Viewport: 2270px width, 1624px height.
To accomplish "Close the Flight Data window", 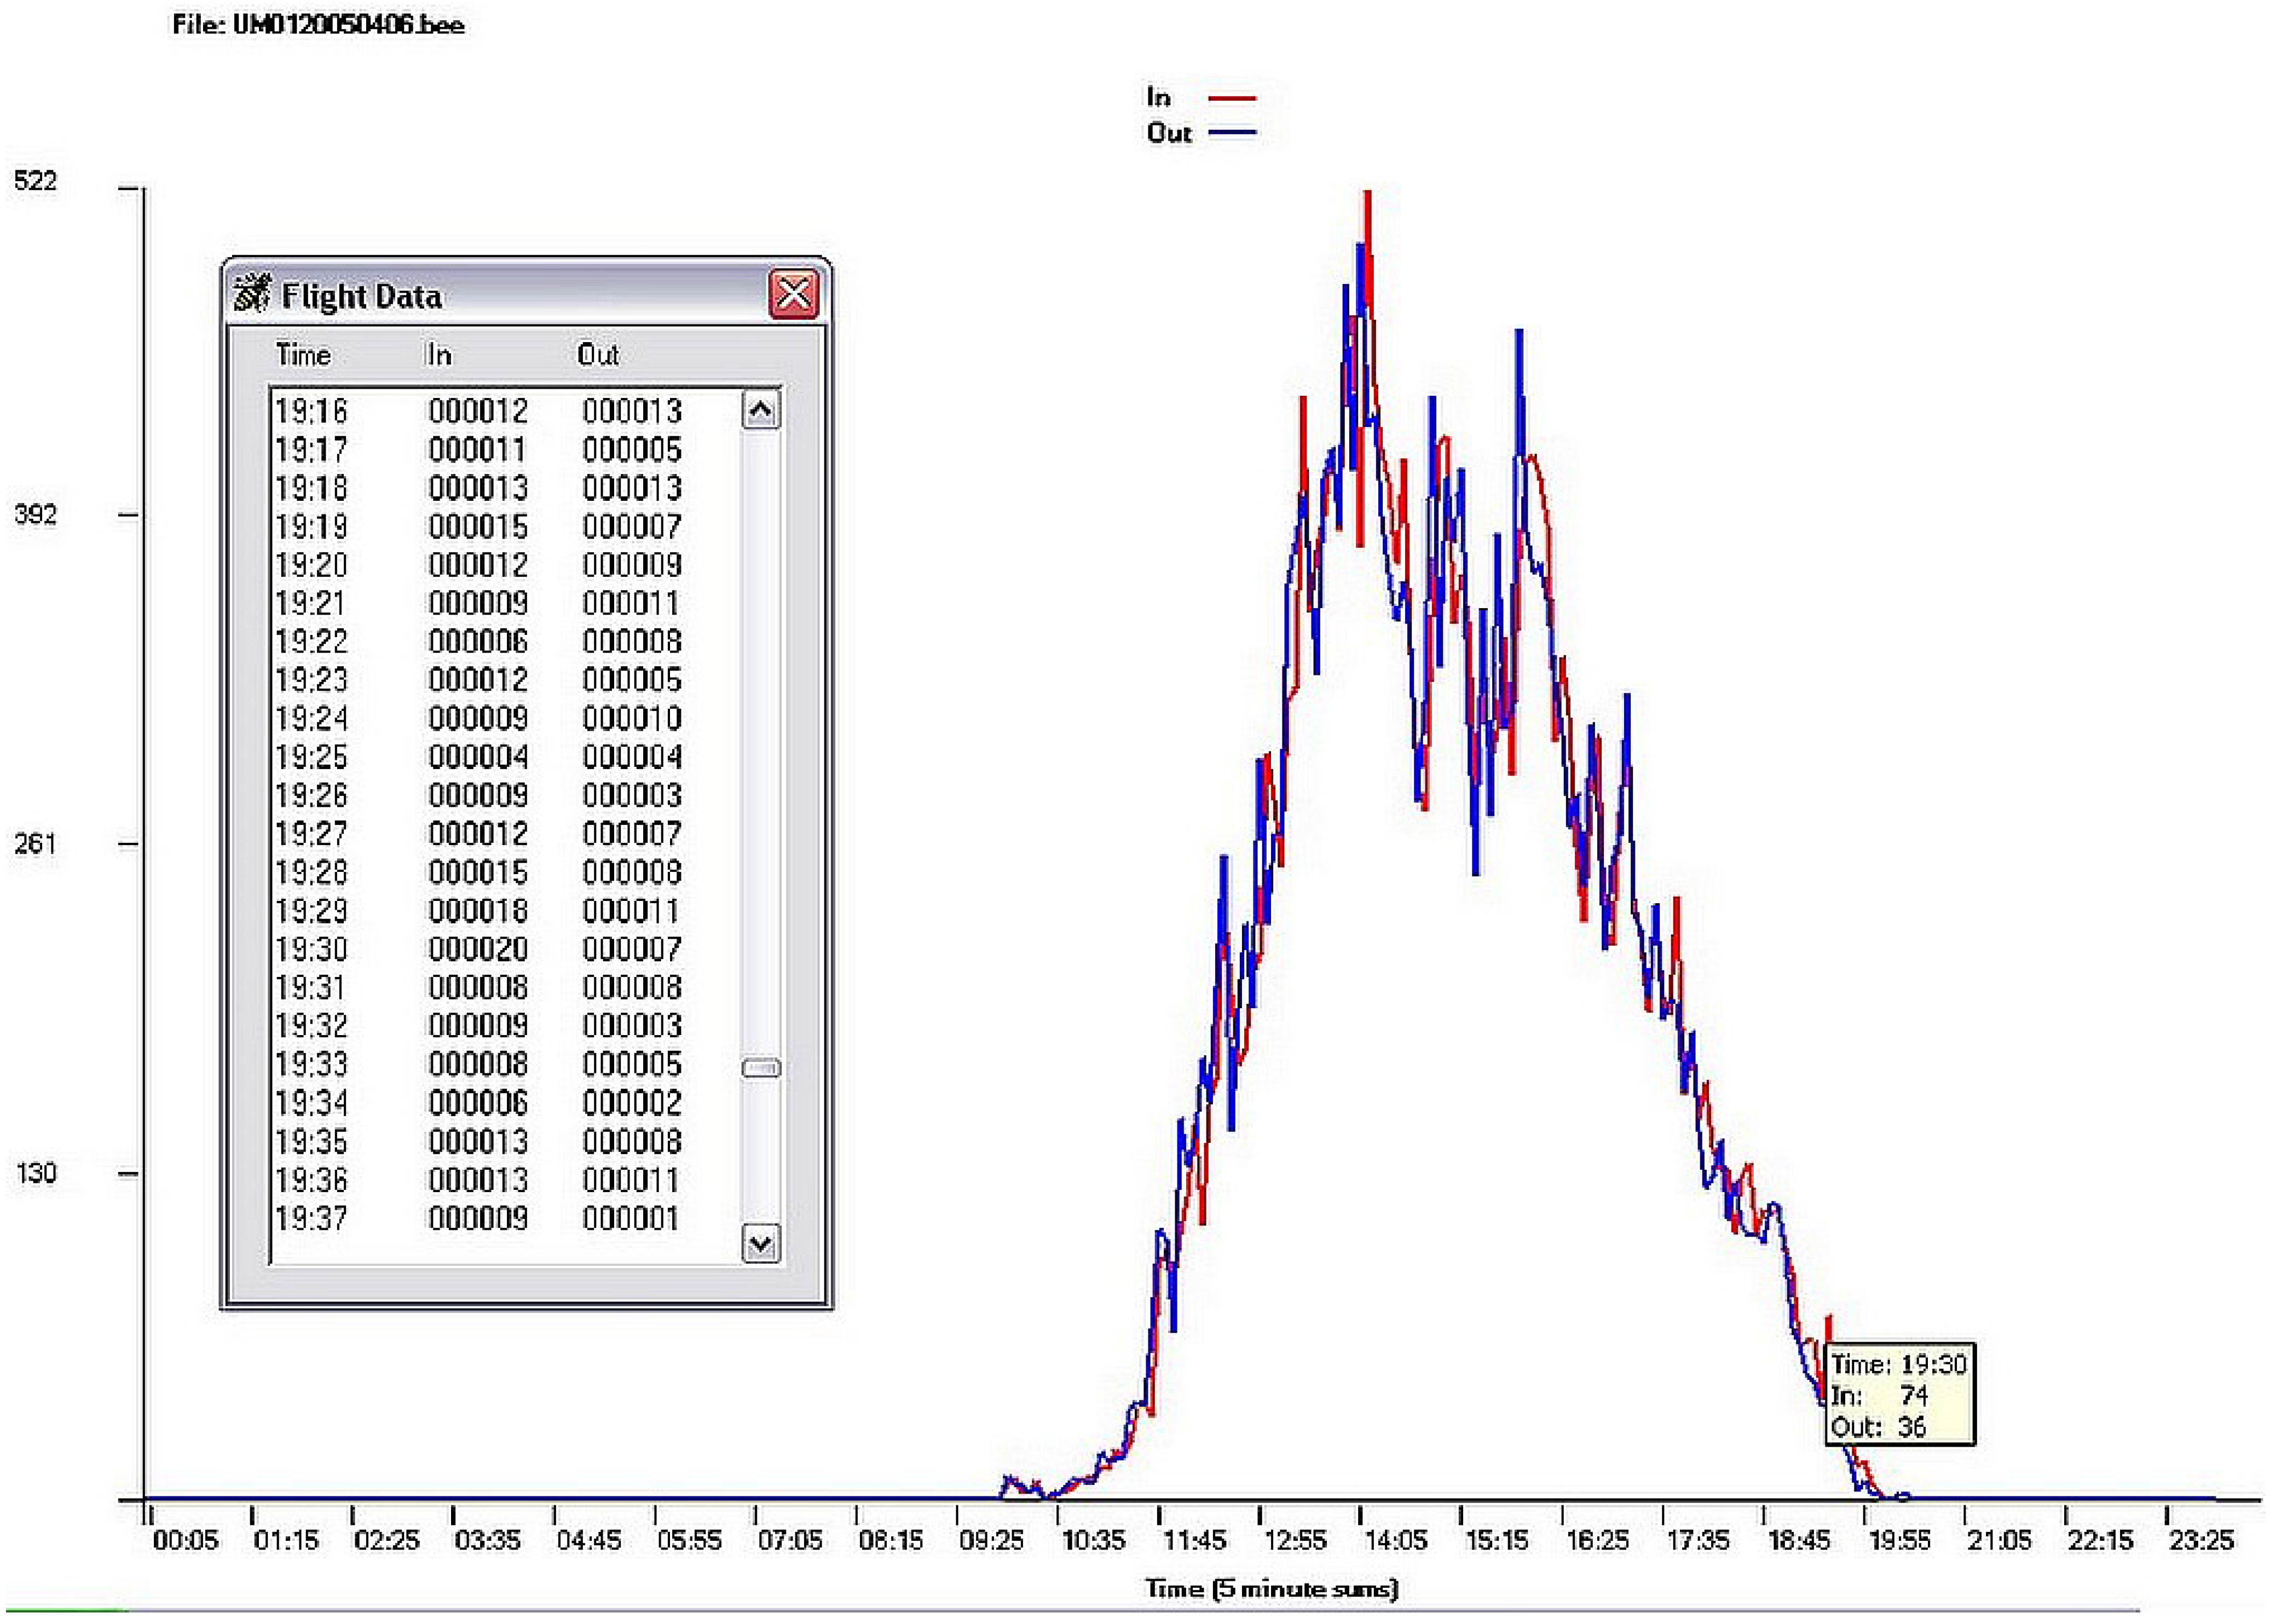I will 793,294.
